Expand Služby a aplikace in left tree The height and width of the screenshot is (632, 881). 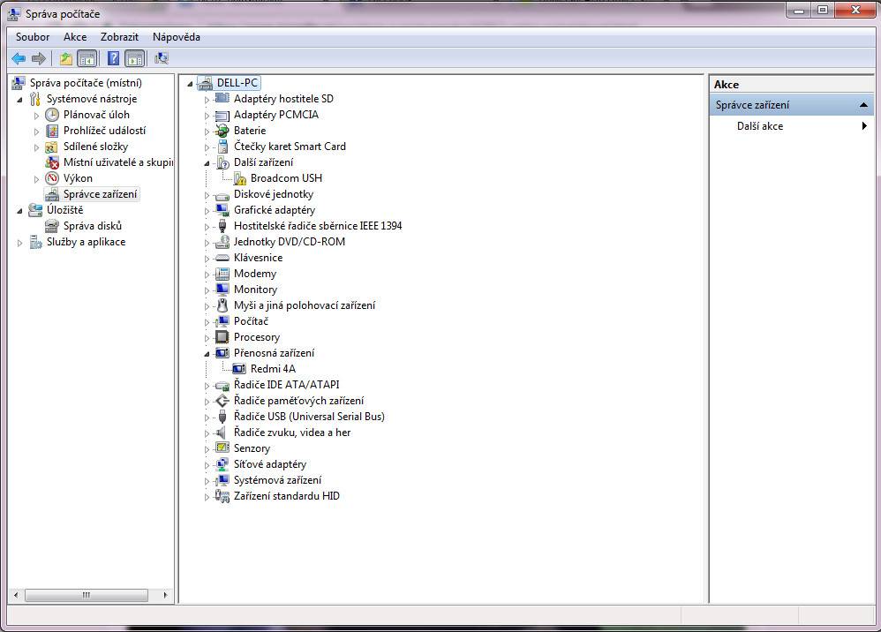click(19, 243)
